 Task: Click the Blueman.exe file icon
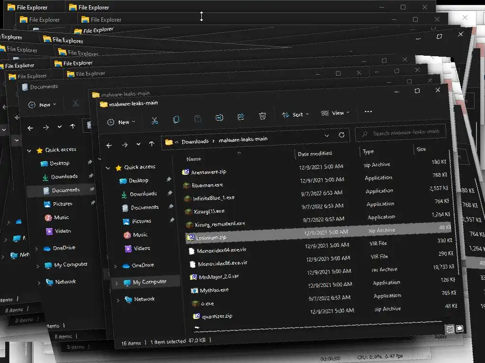pos(186,185)
